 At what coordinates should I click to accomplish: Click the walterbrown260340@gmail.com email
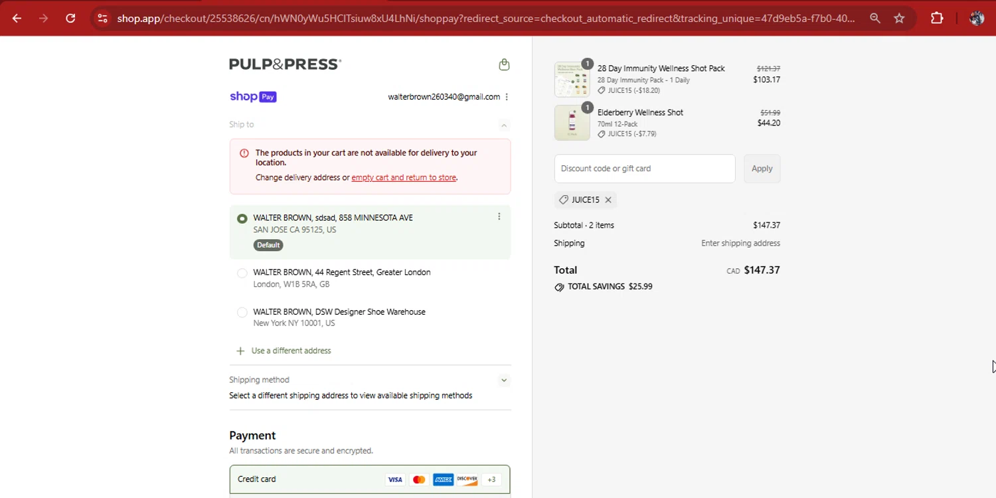(444, 97)
